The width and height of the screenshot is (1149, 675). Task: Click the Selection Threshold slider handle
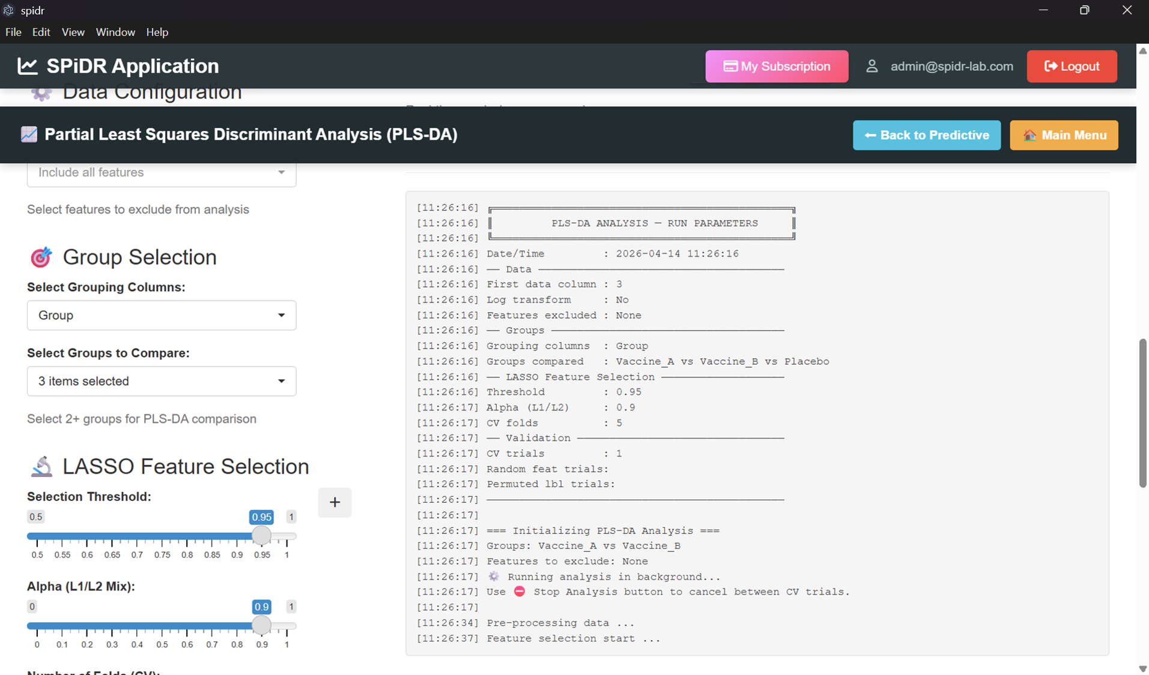click(x=261, y=536)
